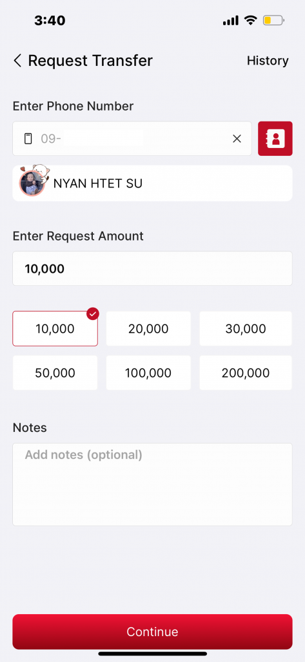305x662 pixels.
Task: Open the contacts book icon
Action: tap(275, 138)
